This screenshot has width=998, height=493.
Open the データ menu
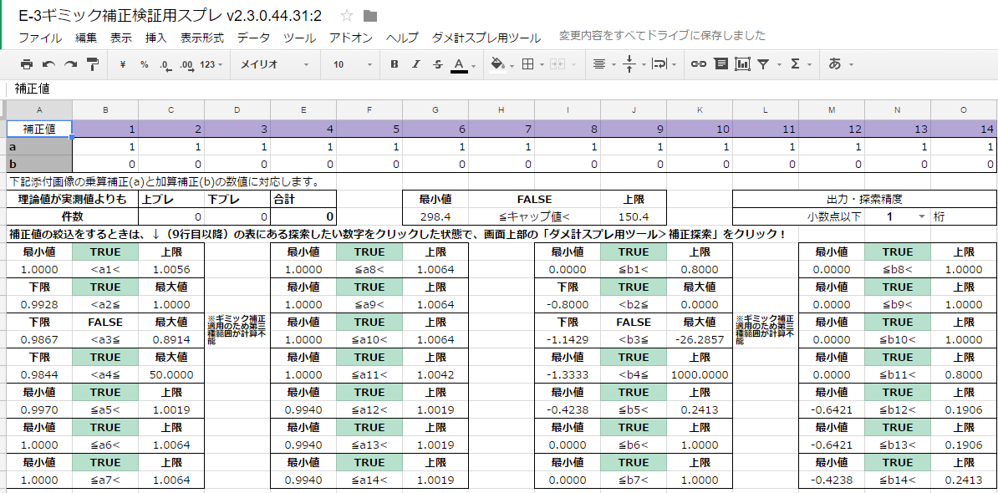(253, 38)
